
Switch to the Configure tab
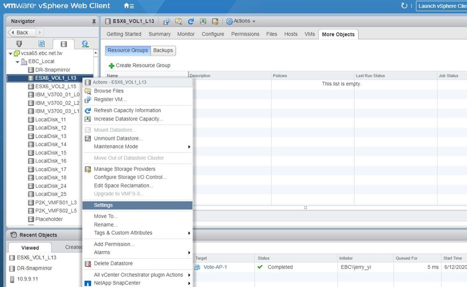[213, 34]
